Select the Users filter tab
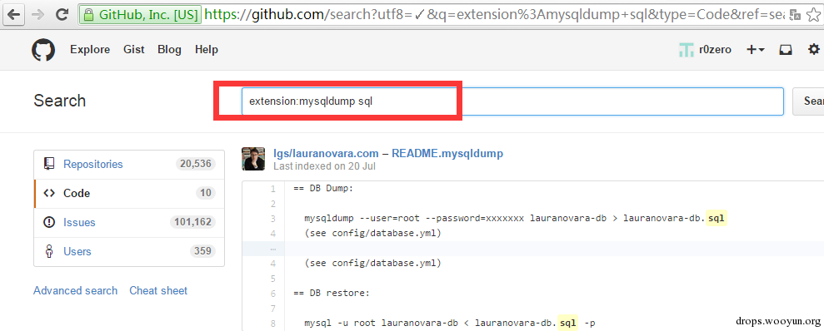824x331 pixels. (x=129, y=251)
